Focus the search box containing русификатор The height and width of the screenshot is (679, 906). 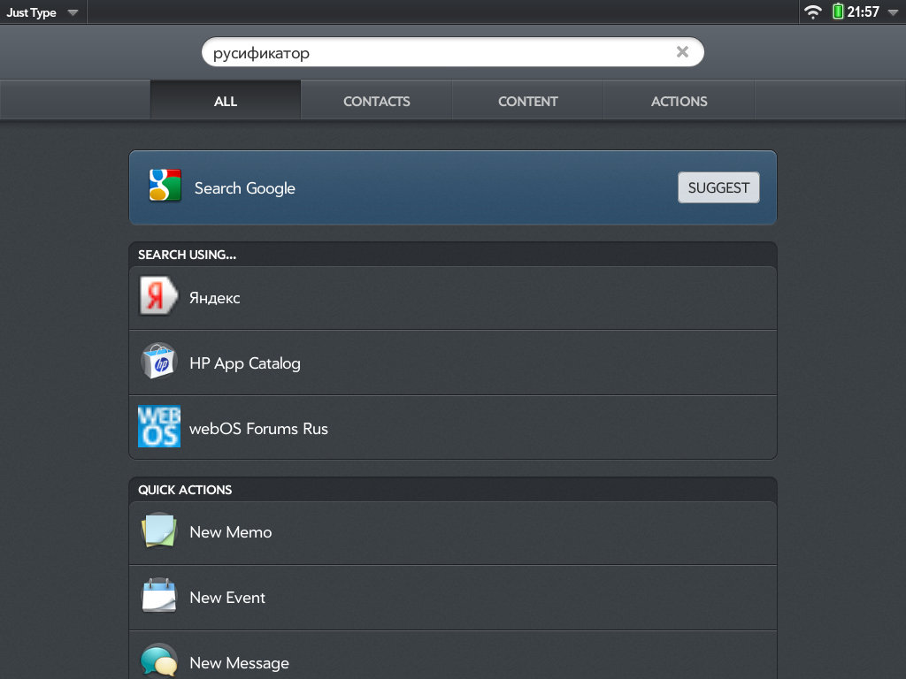click(452, 52)
